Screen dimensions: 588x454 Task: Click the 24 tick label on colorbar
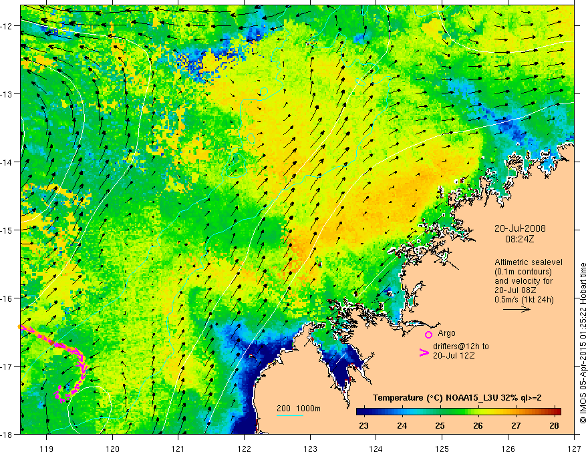tap(402, 425)
